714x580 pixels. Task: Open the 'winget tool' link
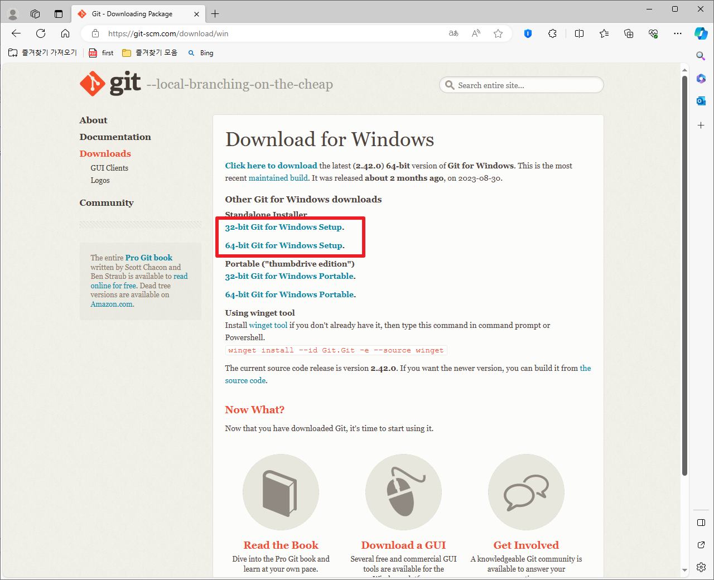pos(268,325)
